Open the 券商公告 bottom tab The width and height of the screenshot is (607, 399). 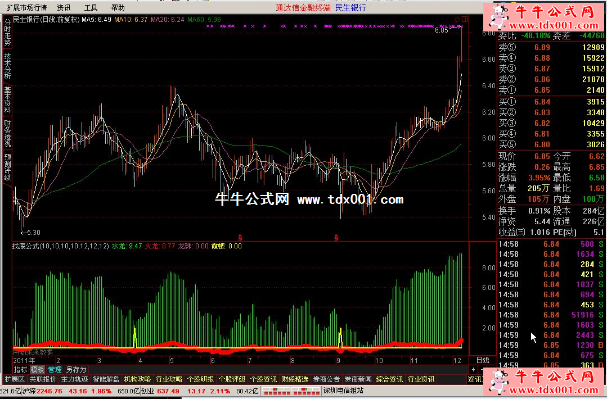pyautogui.click(x=326, y=379)
